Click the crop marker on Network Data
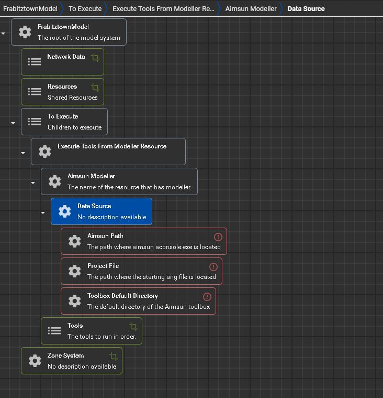This screenshot has width=383, height=398. pos(95,58)
